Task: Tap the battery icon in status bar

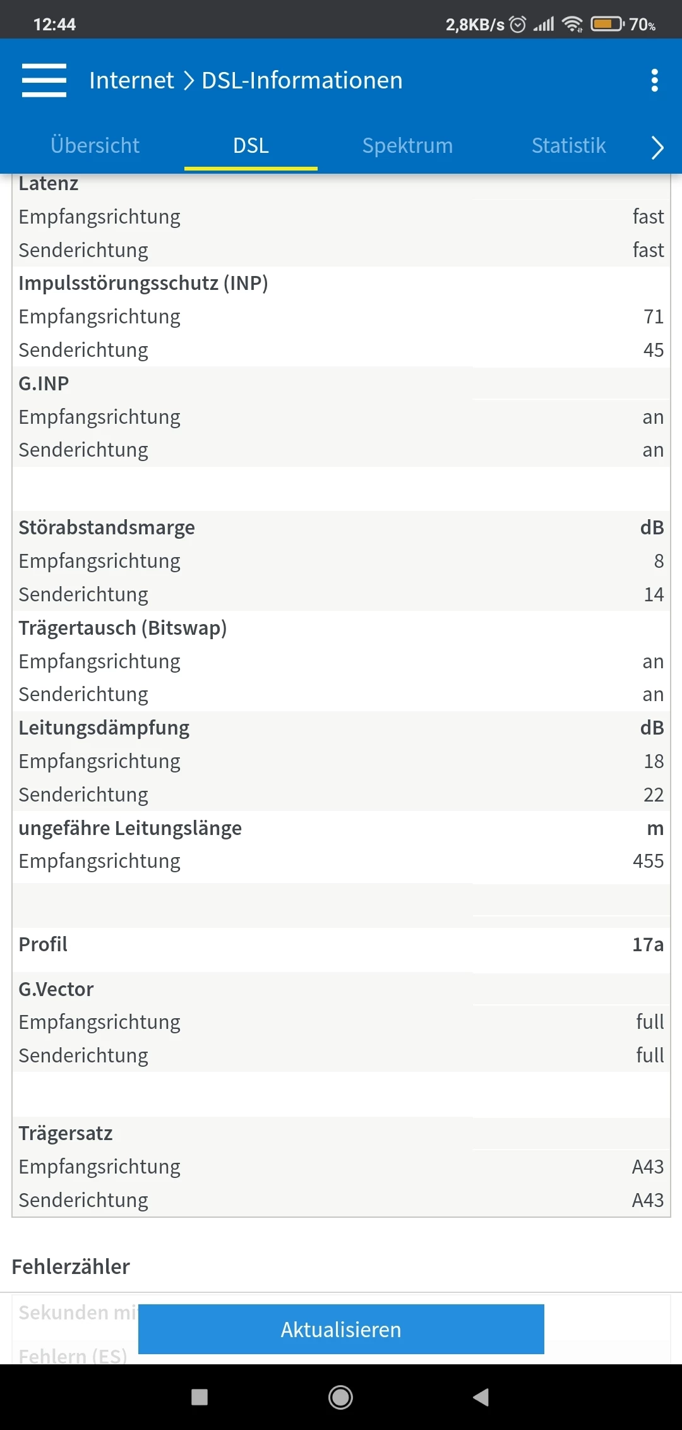Action: pyautogui.click(x=607, y=25)
